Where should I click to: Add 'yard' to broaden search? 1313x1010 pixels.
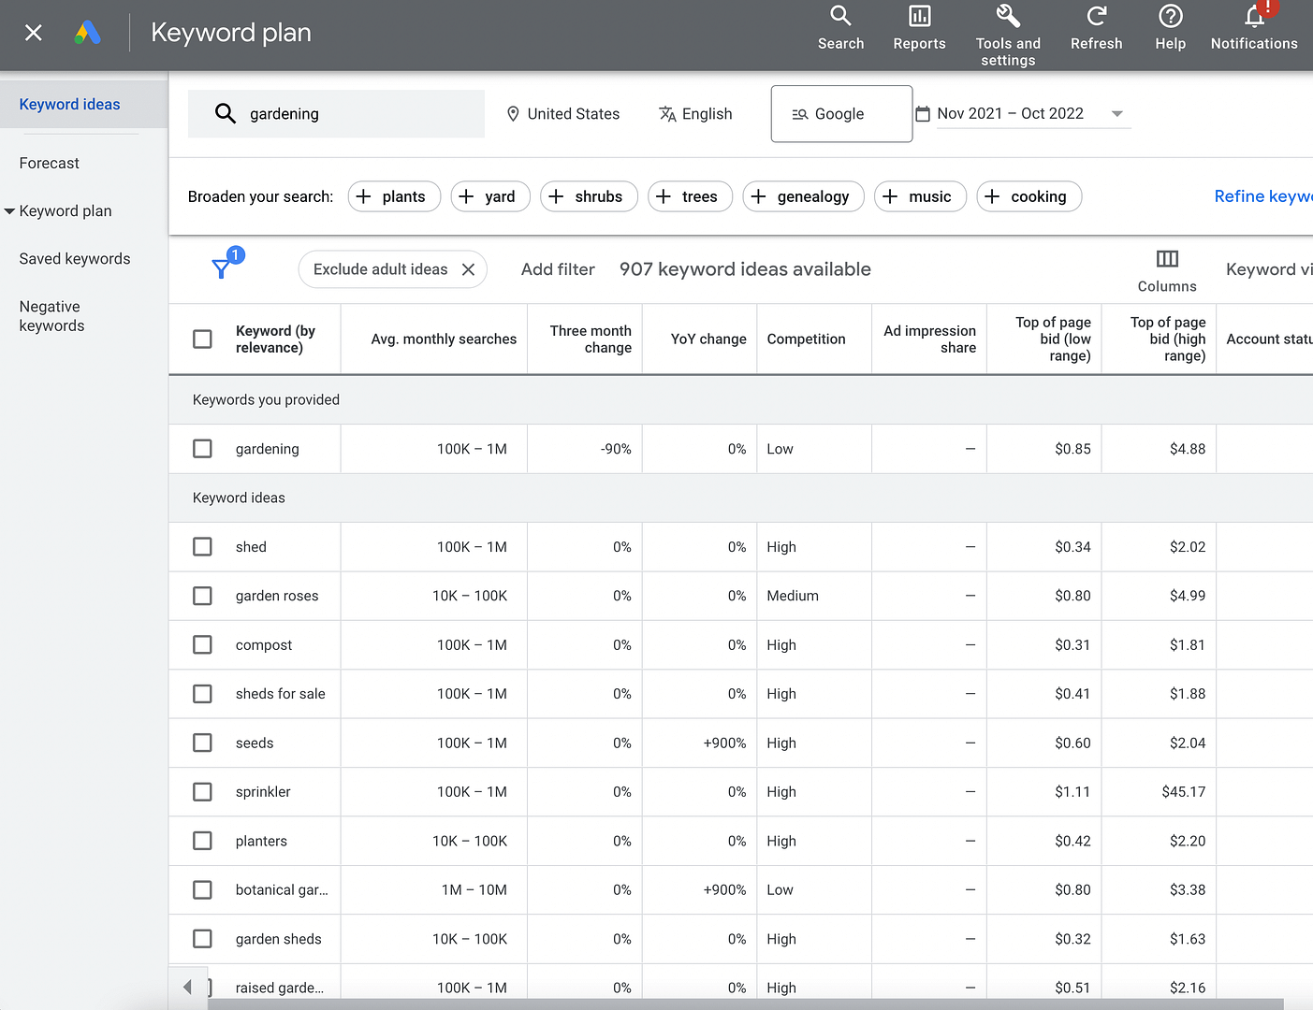(x=490, y=196)
